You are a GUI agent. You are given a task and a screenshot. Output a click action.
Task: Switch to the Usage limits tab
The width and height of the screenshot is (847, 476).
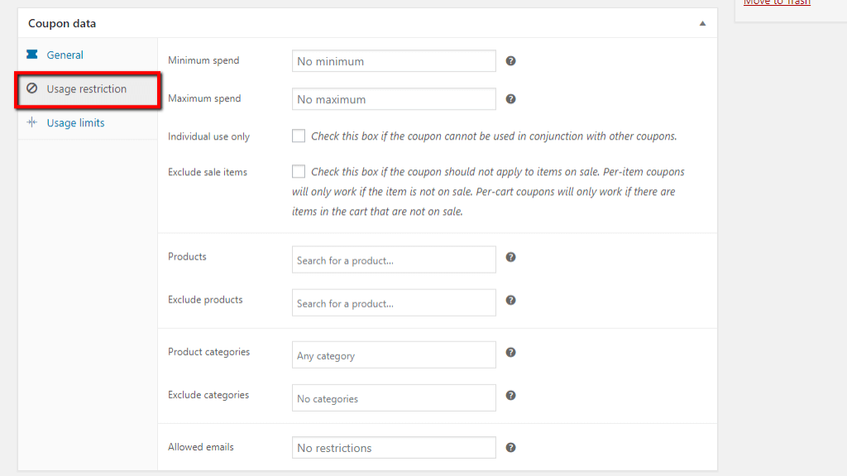coord(75,123)
